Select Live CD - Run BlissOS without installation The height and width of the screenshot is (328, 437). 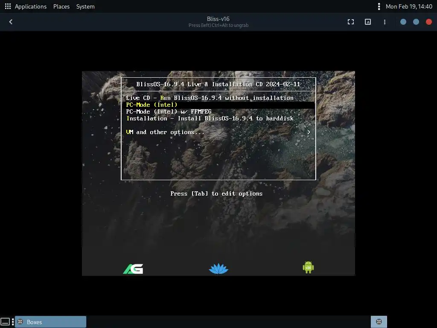(218, 98)
